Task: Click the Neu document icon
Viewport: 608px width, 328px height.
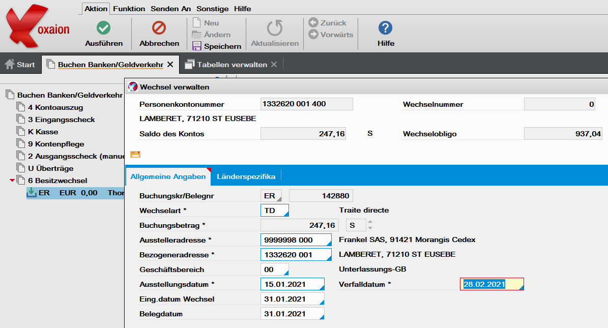Action: [x=196, y=22]
